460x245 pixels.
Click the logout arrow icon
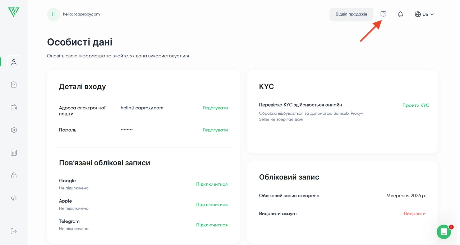pyautogui.click(x=14, y=231)
